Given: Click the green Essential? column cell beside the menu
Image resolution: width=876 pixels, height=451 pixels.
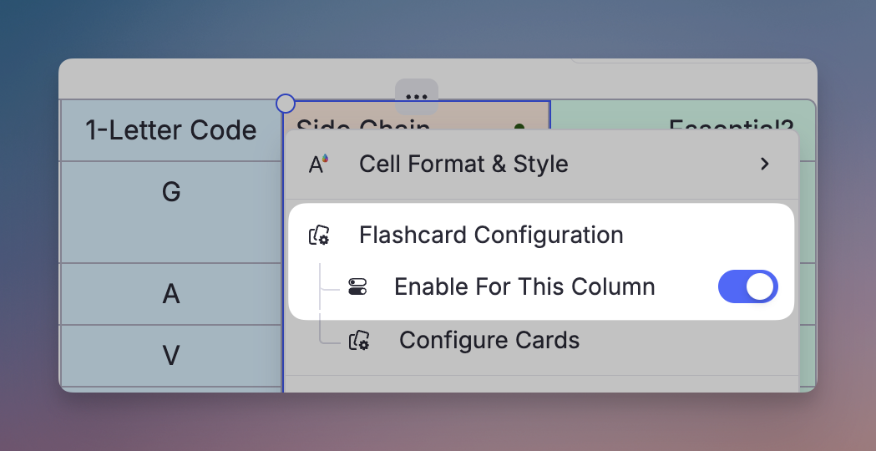Looking at the screenshot, I should tap(808, 251).
